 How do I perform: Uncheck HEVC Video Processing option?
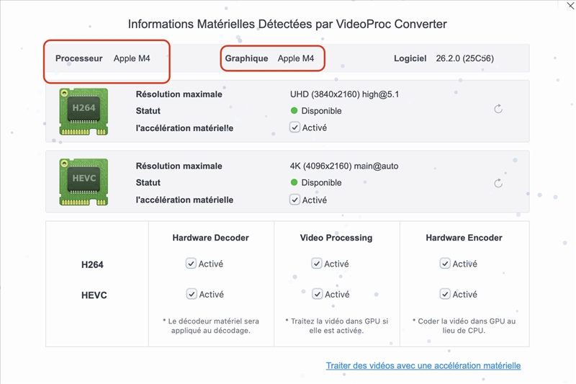[317, 294]
